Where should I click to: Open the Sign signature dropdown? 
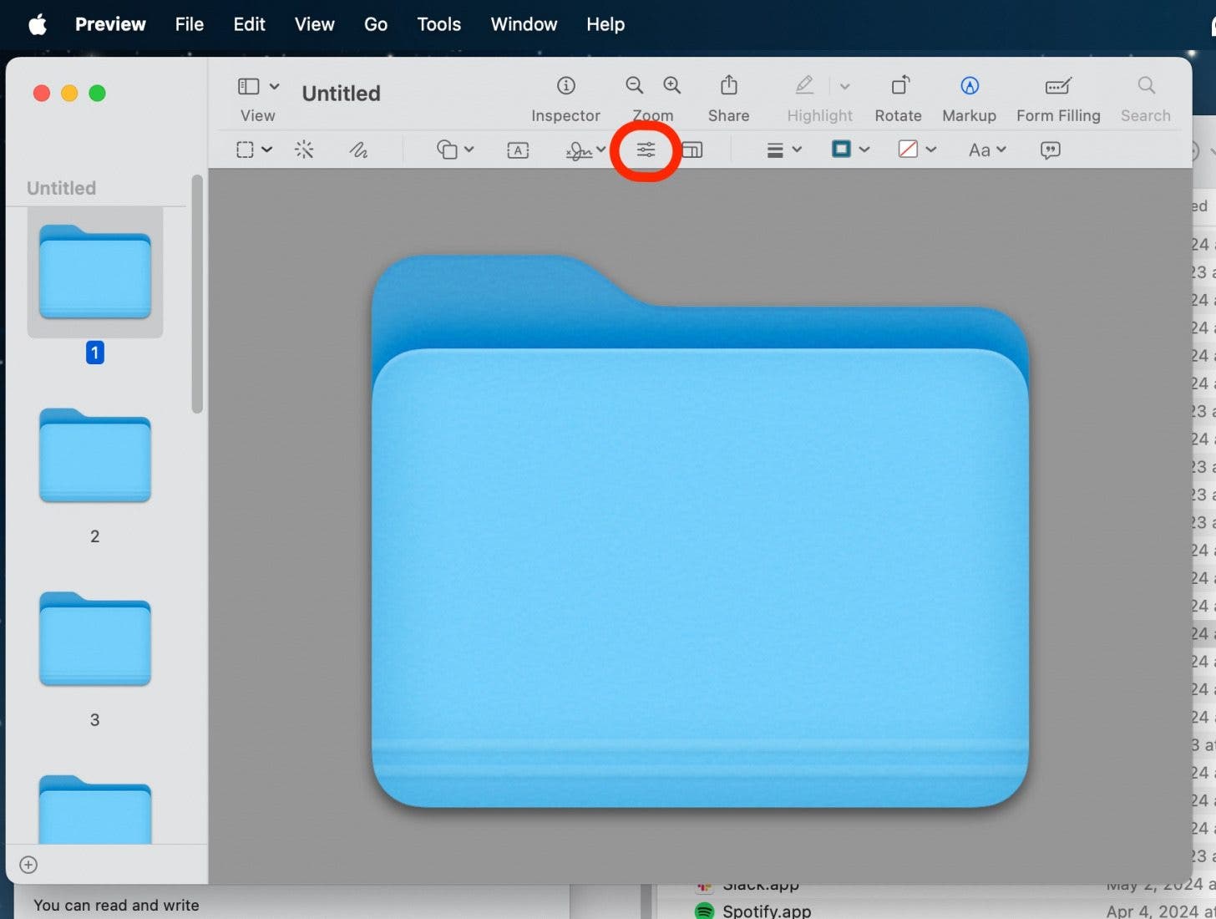[585, 150]
